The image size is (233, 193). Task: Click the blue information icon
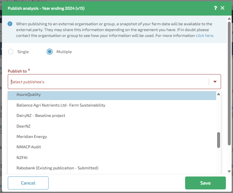(x=10, y=24)
